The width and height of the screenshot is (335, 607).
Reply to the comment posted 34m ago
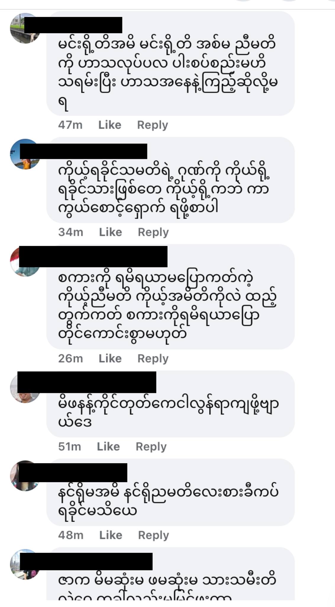153,232
